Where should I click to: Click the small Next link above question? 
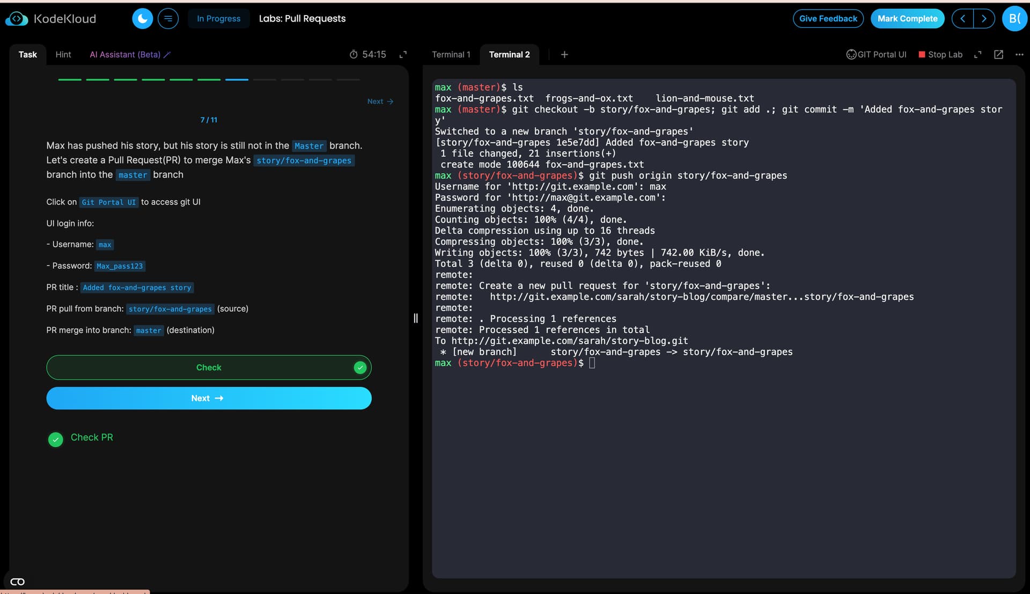pyautogui.click(x=380, y=101)
